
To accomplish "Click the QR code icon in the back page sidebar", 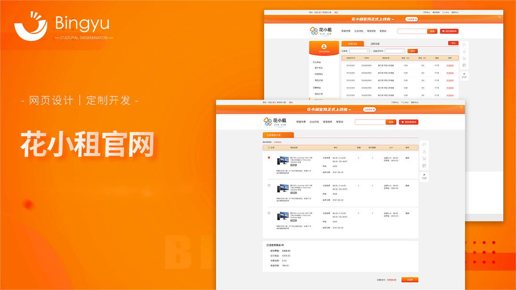I will [464, 65].
